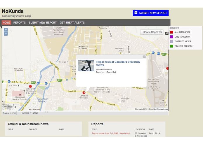Click Terms of Use on the map
The width and height of the screenshot is (203, 144).
pyautogui.click(x=162, y=109)
